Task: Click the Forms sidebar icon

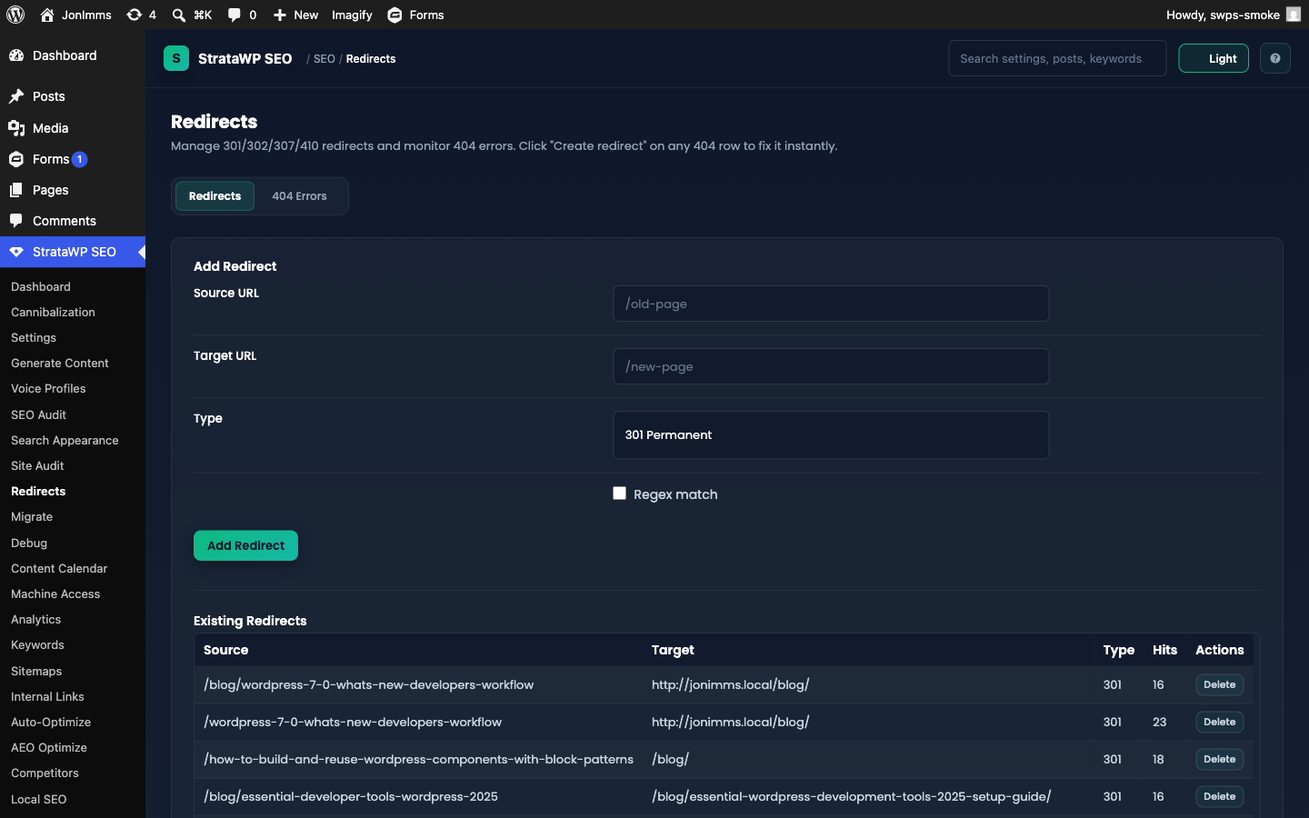Action: pyautogui.click(x=16, y=159)
